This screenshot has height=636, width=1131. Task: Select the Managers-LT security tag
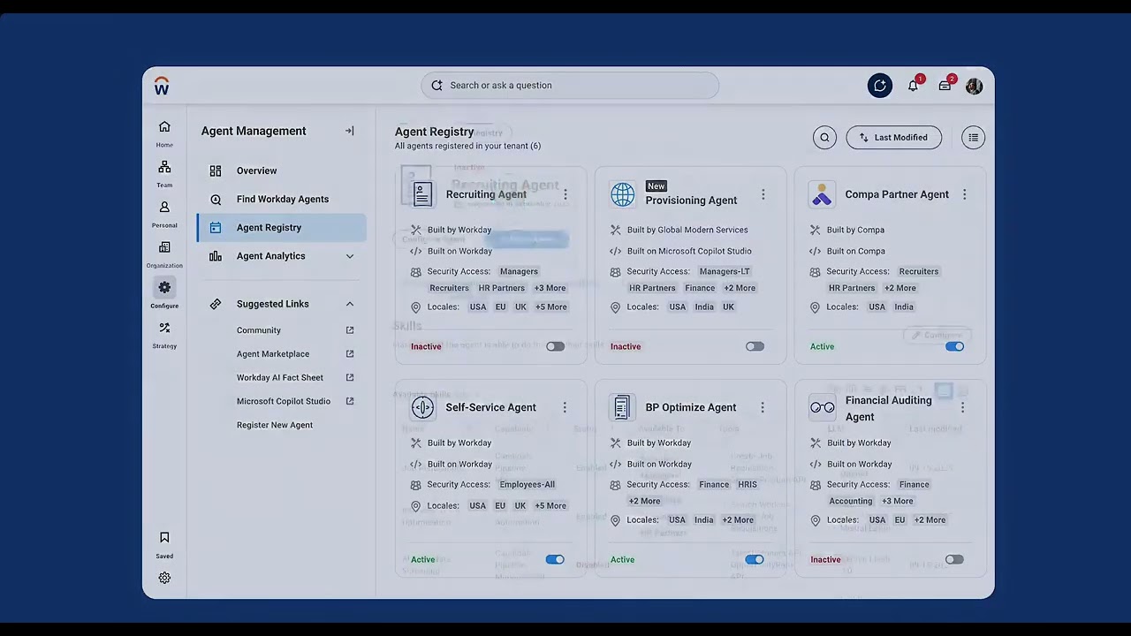click(x=725, y=271)
